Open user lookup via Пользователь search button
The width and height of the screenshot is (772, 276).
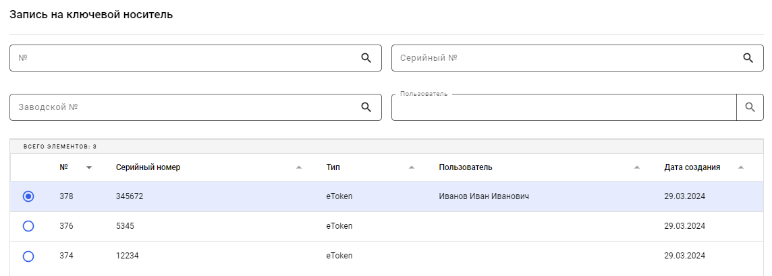(x=750, y=107)
